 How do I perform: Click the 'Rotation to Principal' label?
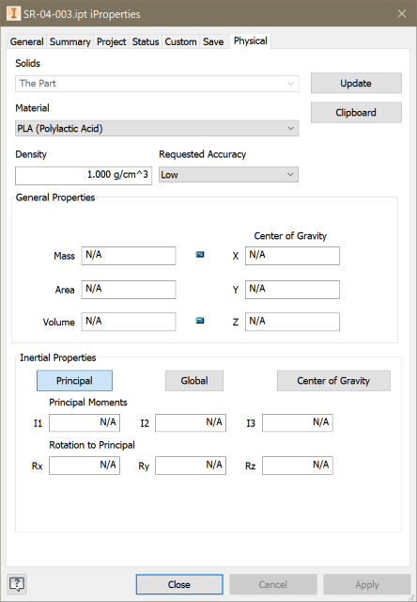(x=92, y=445)
